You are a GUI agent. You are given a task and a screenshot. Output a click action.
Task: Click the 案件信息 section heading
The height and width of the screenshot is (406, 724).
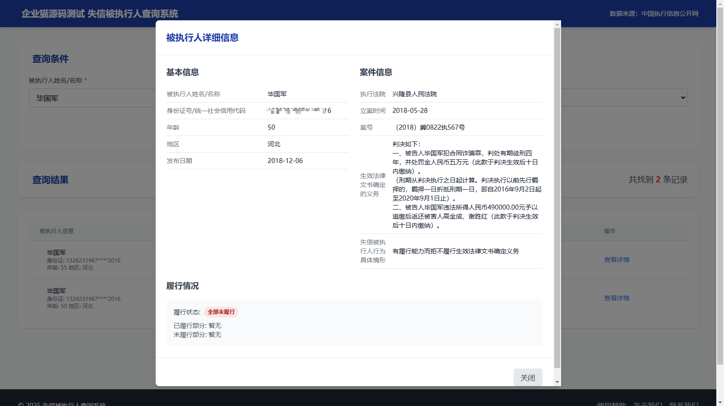click(x=376, y=72)
